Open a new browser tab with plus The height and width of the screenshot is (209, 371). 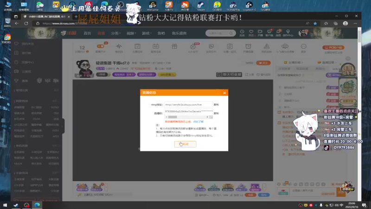(x=76, y=16)
